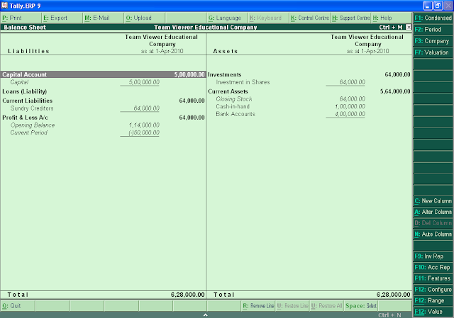Restore down the Tally.ERP 9 window
The image size is (454, 318).
click(x=438, y=6)
